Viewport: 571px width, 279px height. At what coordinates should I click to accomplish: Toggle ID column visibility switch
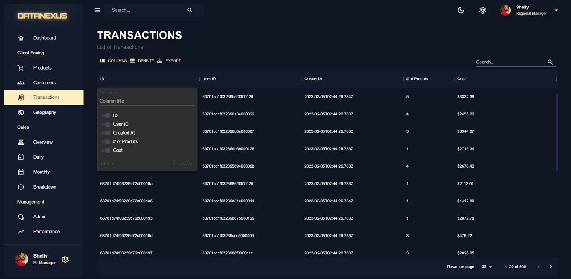point(106,115)
